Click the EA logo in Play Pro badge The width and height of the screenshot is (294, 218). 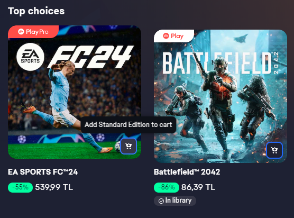[21, 32]
